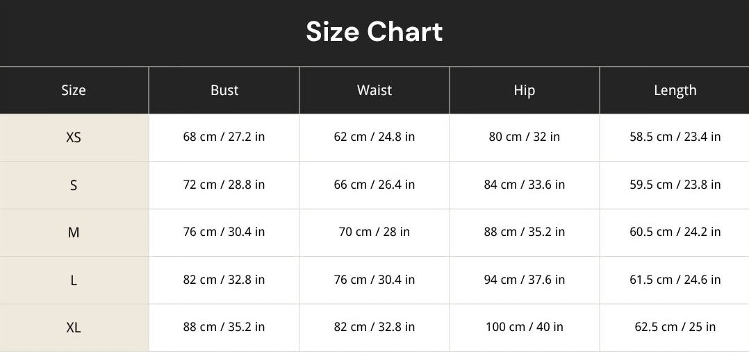Select the 66 cm / 26.4 in waist cell
Viewport: 749px width, 356px height.
click(x=374, y=185)
